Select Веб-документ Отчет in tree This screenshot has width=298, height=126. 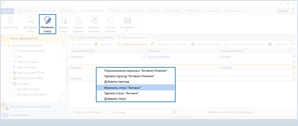pyautogui.click(x=31, y=73)
